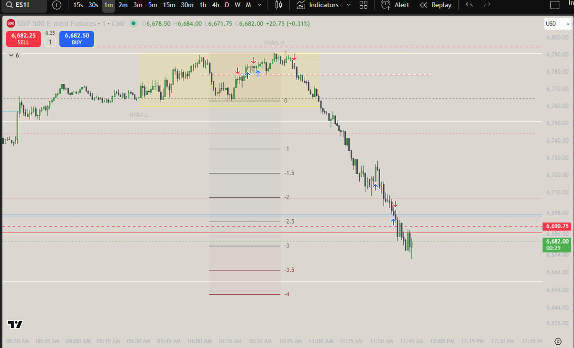Choose the 15m interval
The width and height of the screenshot is (574, 348).
[x=169, y=5]
